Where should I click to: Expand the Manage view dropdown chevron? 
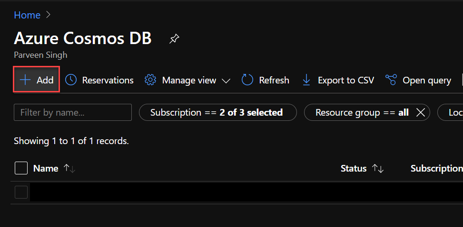point(226,81)
